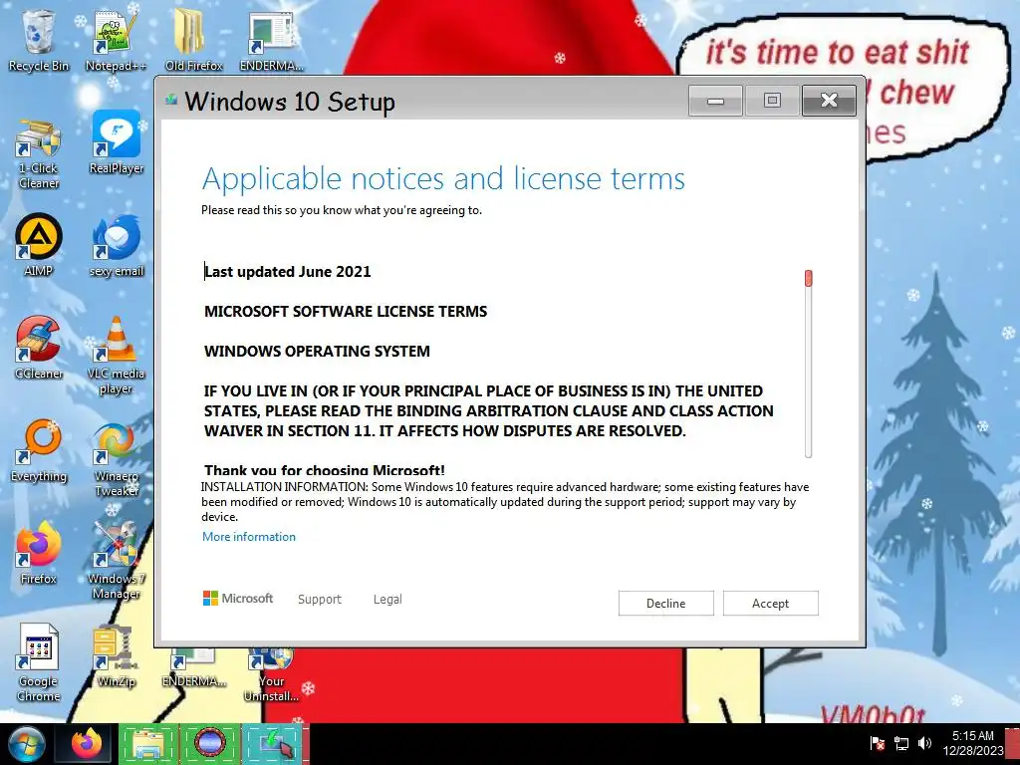The width and height of the screenshot is (1020, 765).
Task: Click the 'Applicable notices and license terms' title
Action: [x=443, y=178]
